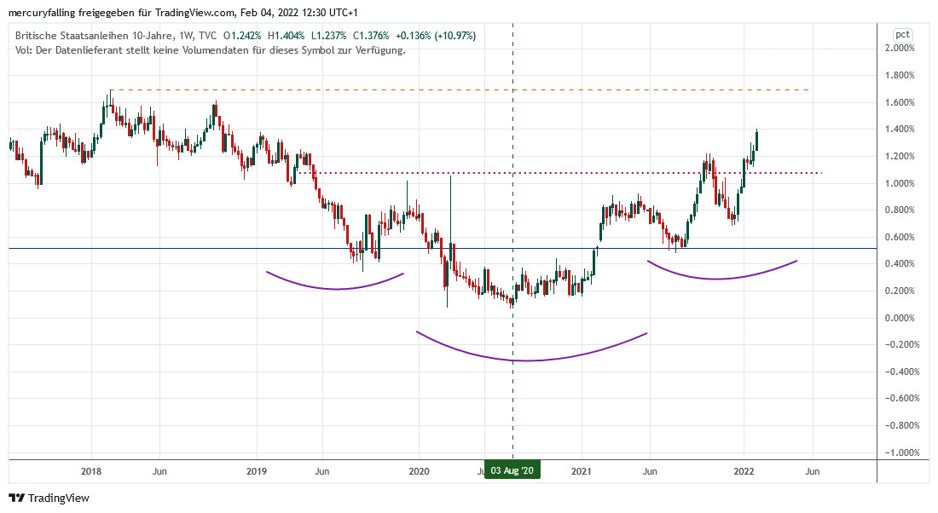Click the vertical dashed crosshair line

click(512, 401)
